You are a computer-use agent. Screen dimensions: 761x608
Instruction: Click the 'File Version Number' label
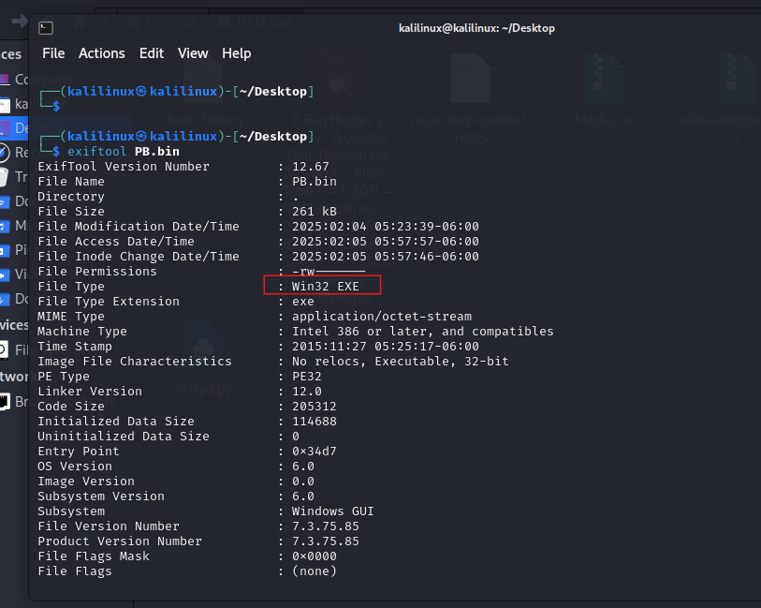click(109, 526)
